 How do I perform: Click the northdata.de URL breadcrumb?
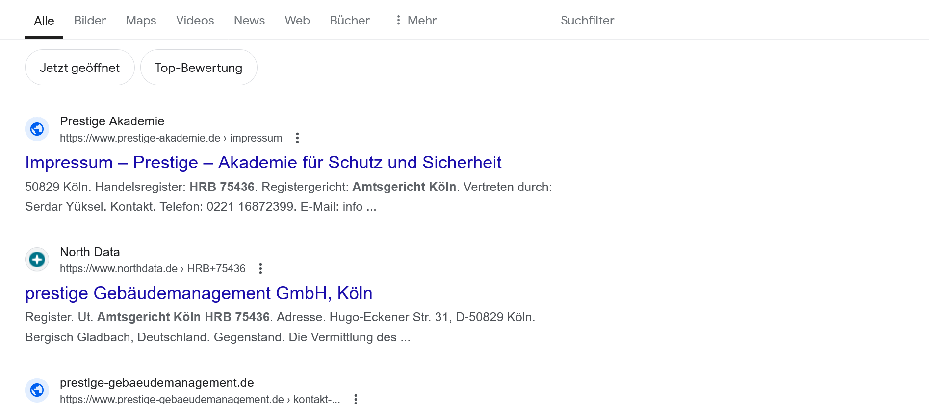[x=153, y=269]
